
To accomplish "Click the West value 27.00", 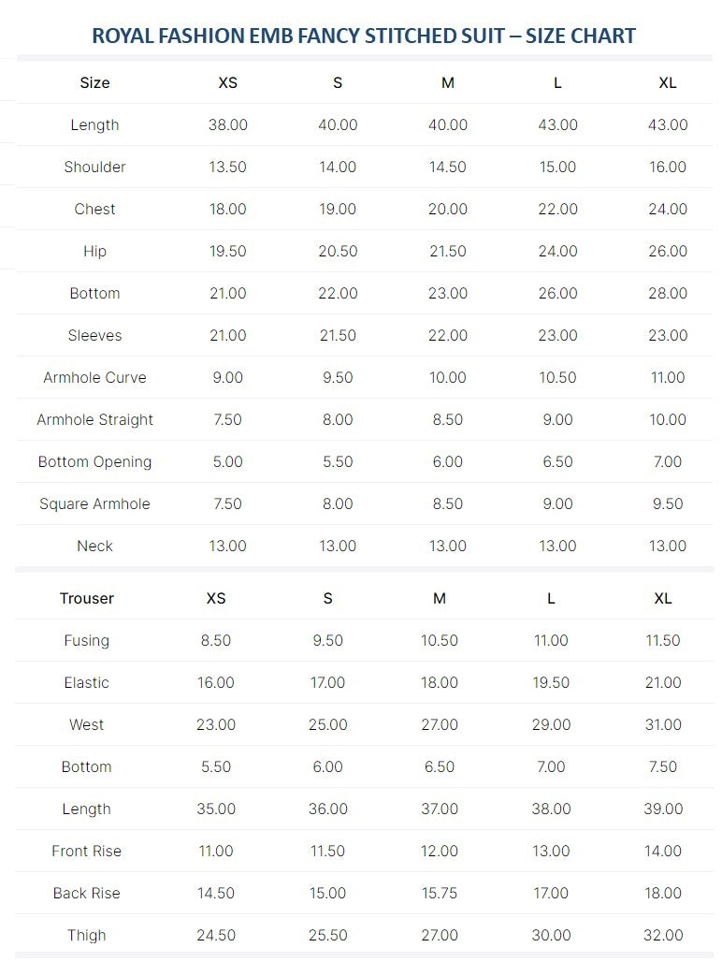I will pos(440,725).
